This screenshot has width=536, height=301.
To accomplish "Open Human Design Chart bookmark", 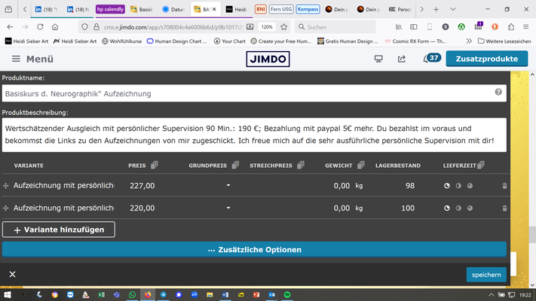I will coord(176,41).
